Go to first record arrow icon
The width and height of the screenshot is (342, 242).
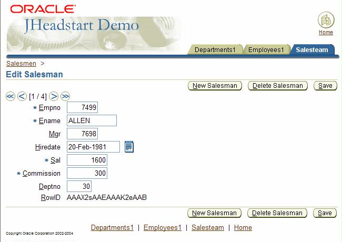(10, 96)
